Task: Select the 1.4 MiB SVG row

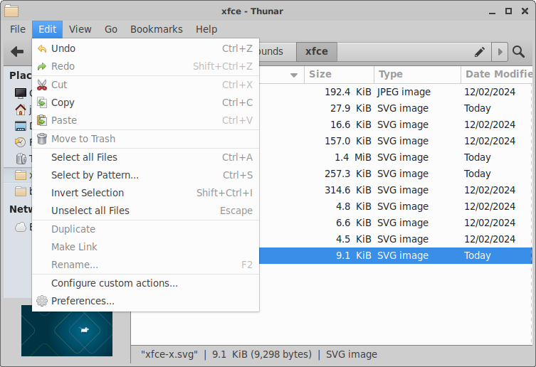Action: pos(396,157)
